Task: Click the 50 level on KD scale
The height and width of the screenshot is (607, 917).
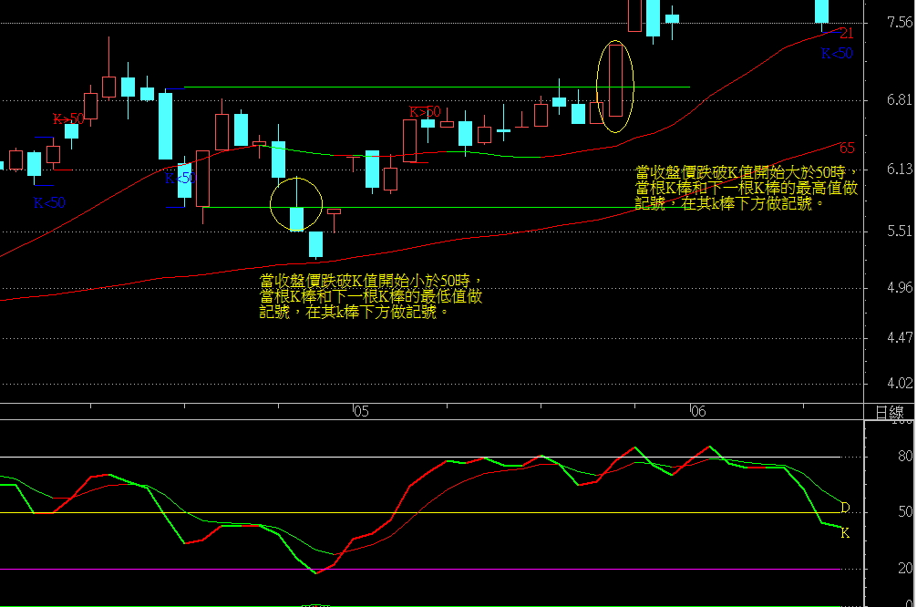Action: tap(905, 512)
